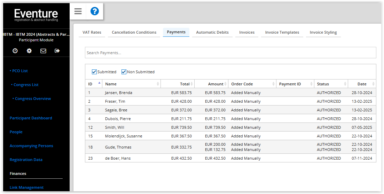Click the IBTM 2024 congress title
The height and width of the screenshot is (194, 384).
pos(36,34)
